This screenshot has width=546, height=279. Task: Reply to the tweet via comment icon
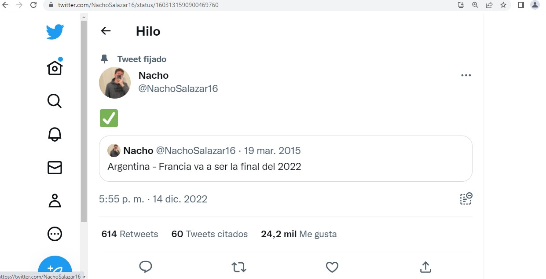pos(146,267)
